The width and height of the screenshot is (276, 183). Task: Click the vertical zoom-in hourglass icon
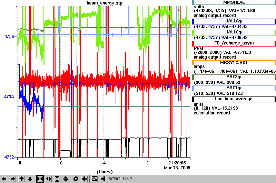pyautogui.click(x=57, y=179)
